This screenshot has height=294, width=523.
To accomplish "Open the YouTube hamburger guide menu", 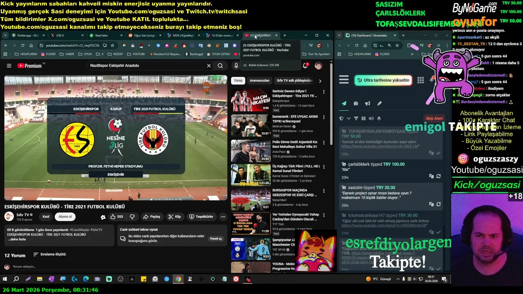I will (9, 66).
